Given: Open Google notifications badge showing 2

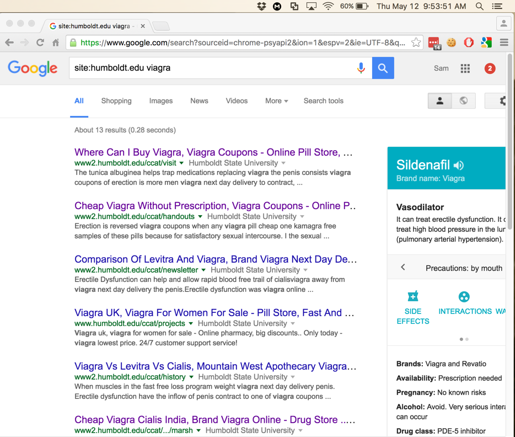Looking at the screenshot, I should (x=490, y=68).
